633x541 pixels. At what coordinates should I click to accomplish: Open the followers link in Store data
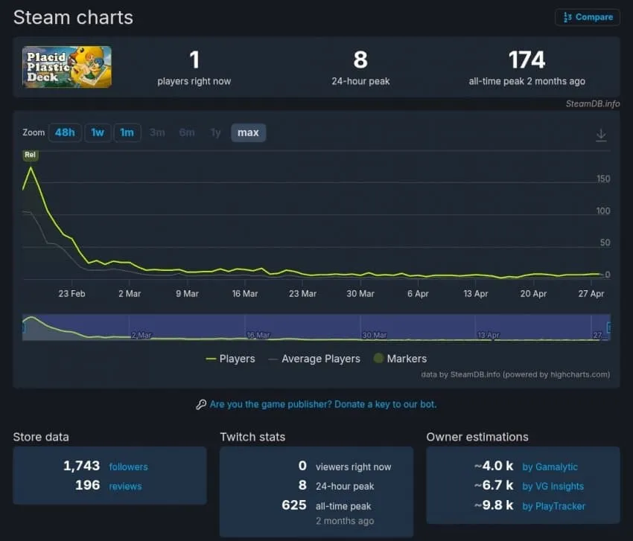[x=128, y=467]
